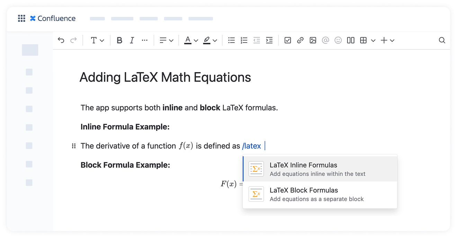
Task: Toggle bold formatting
Action: [x=119, y=40]
